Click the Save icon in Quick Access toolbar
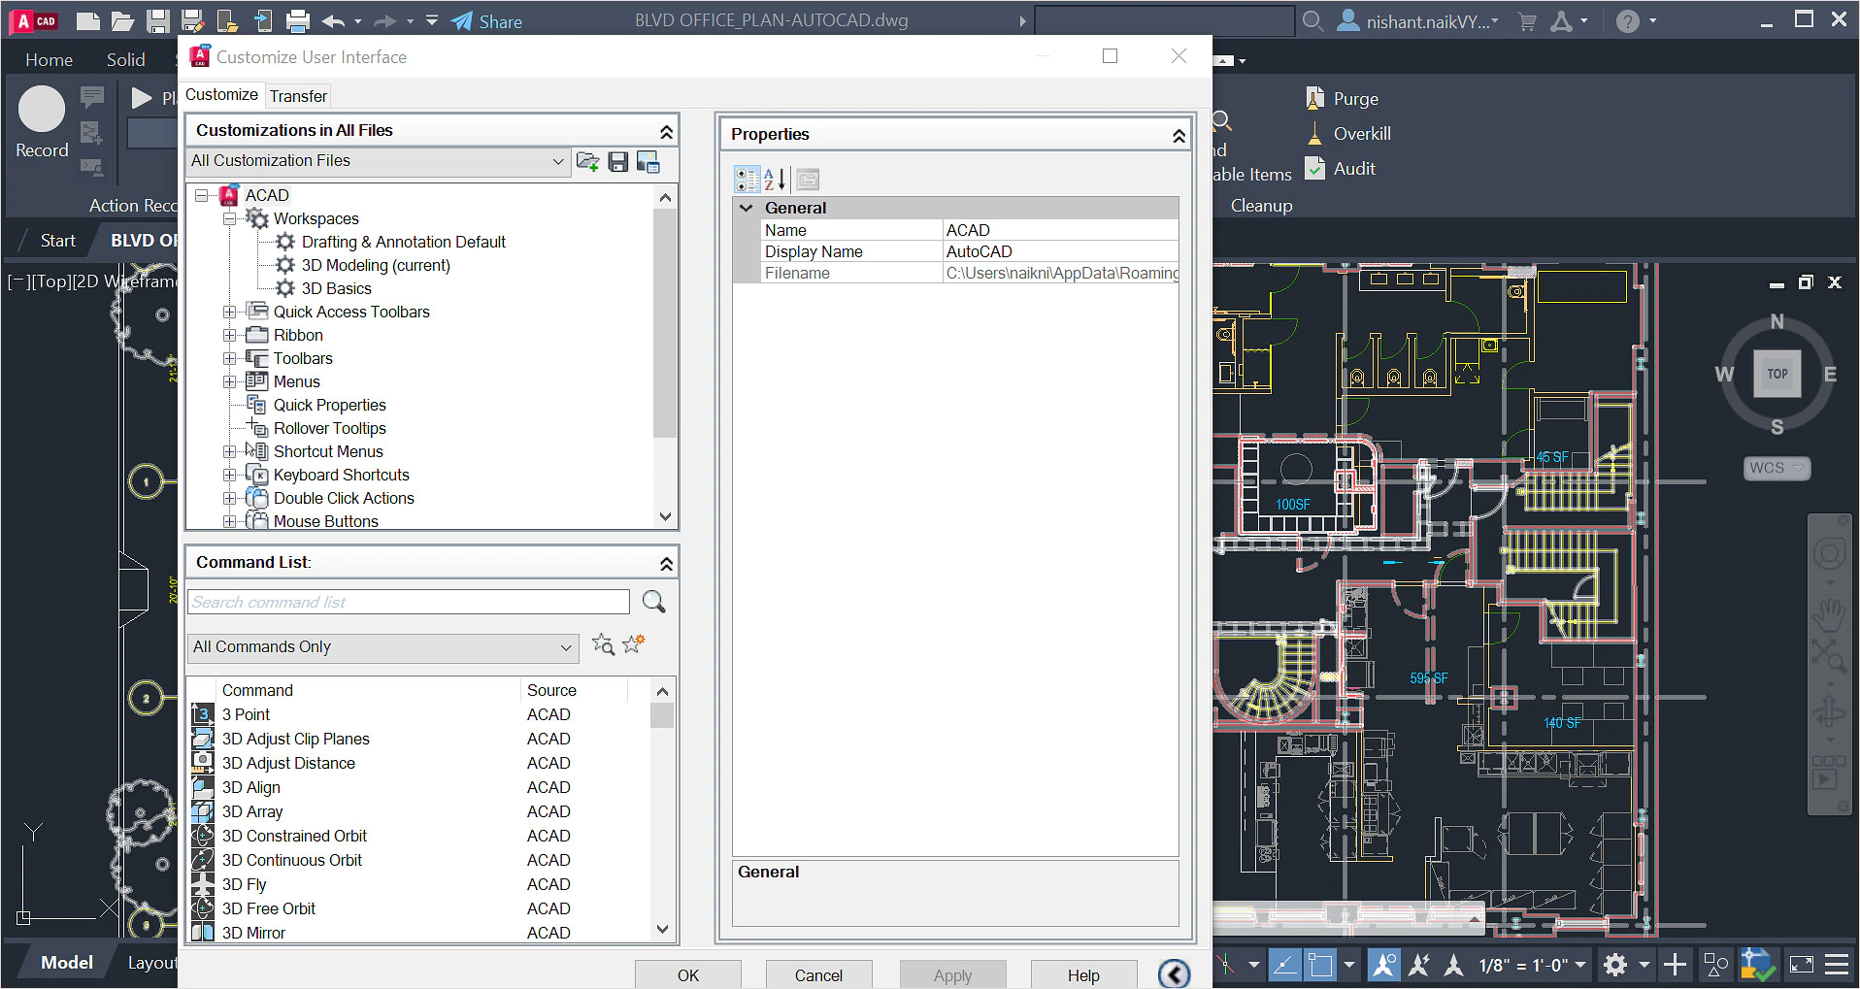Image resolution: width=1860 pixels, height=989 pixels. [x=158, y=20]
